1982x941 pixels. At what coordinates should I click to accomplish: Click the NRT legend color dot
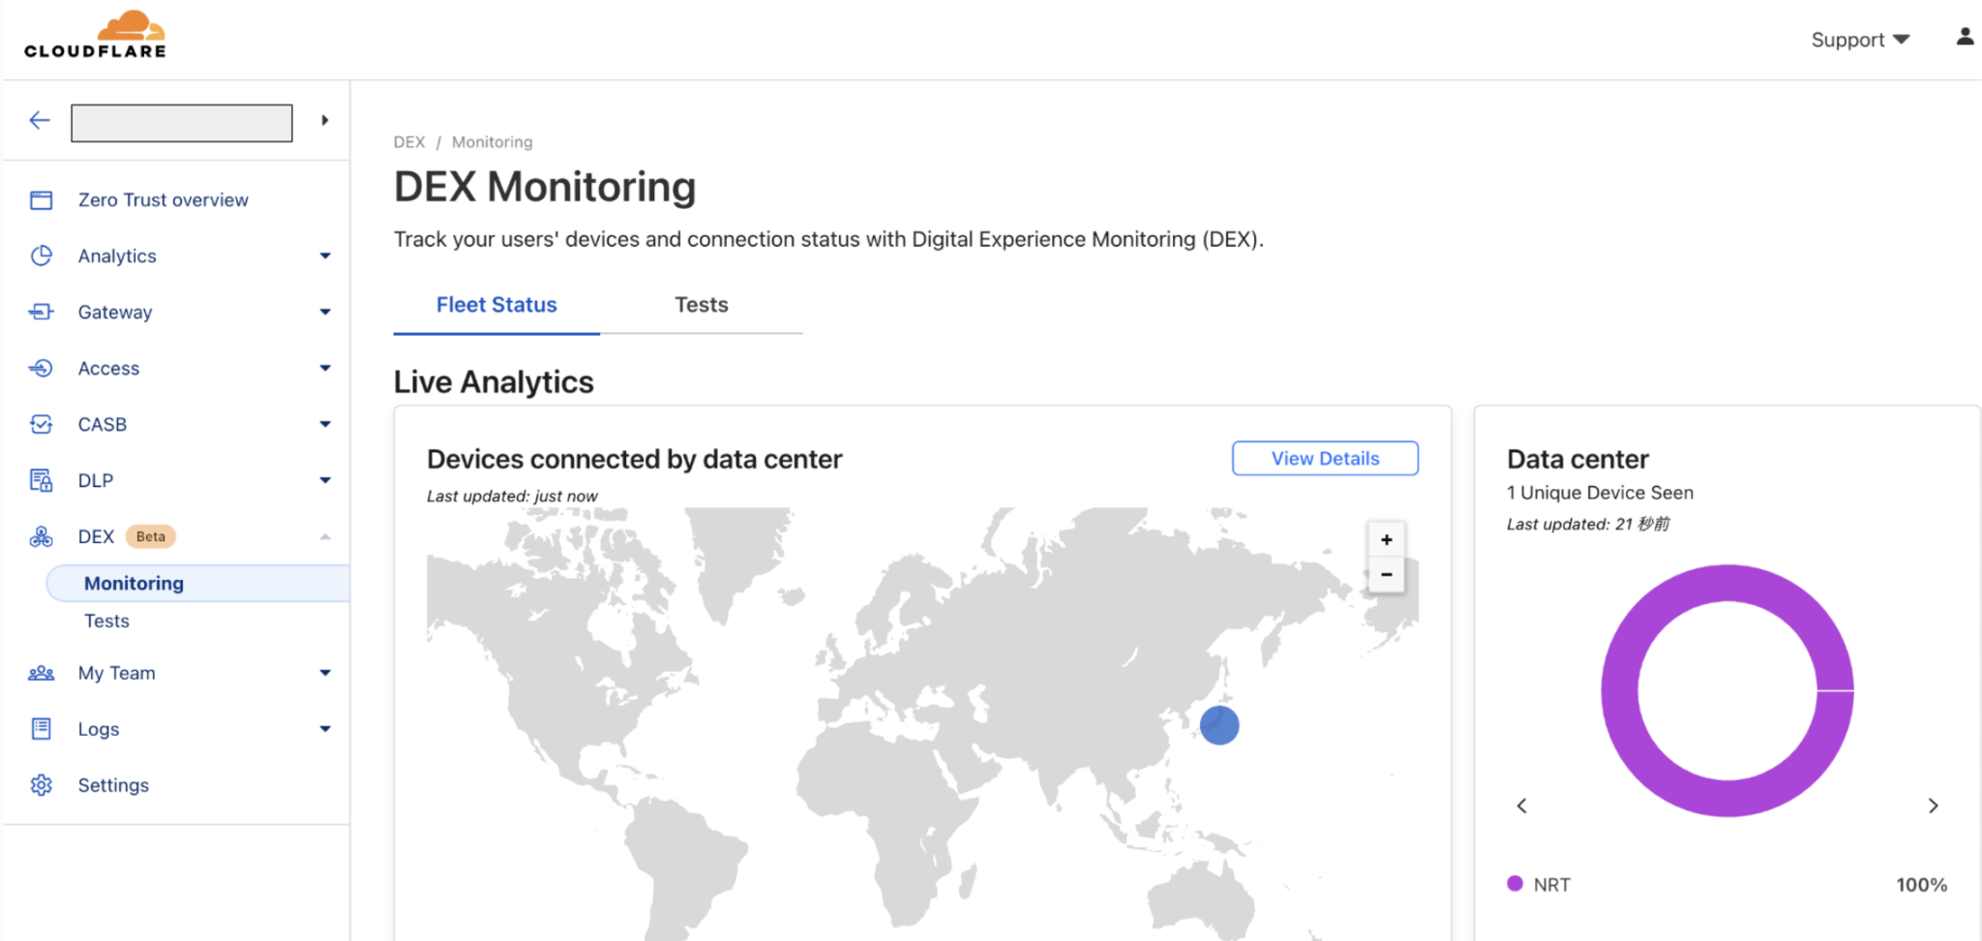click(1514, 883)
